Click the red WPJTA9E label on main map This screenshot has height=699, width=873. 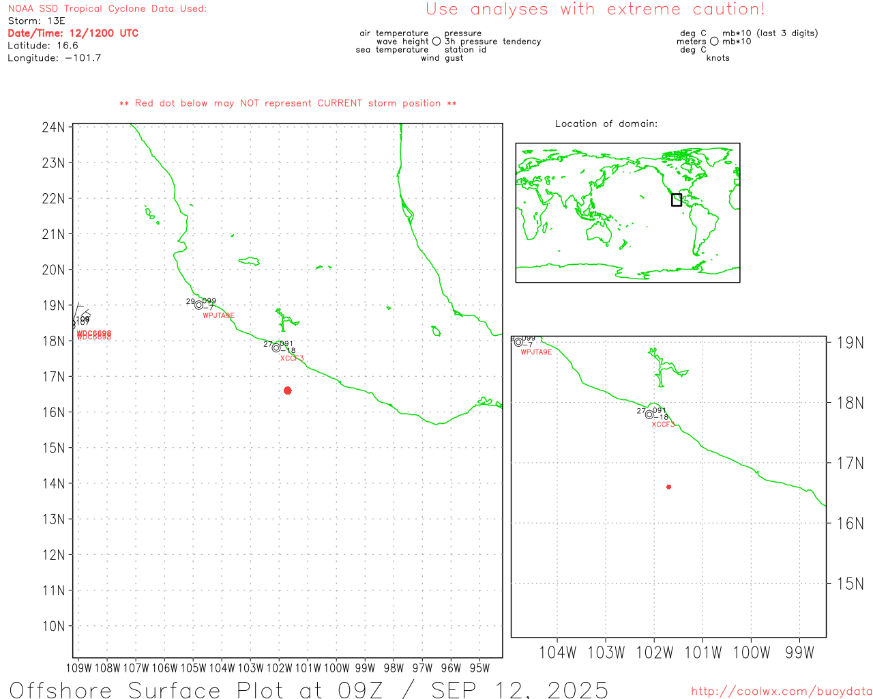coord(218,315)
